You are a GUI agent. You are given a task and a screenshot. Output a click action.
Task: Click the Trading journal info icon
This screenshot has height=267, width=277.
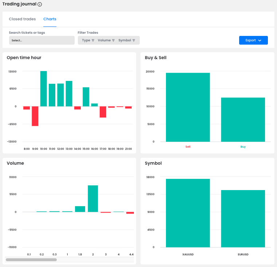[40, 5]
